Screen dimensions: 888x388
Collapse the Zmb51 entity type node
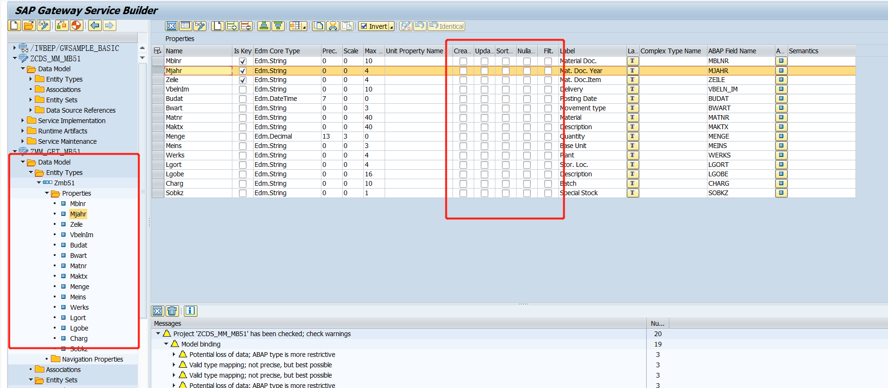39,182
